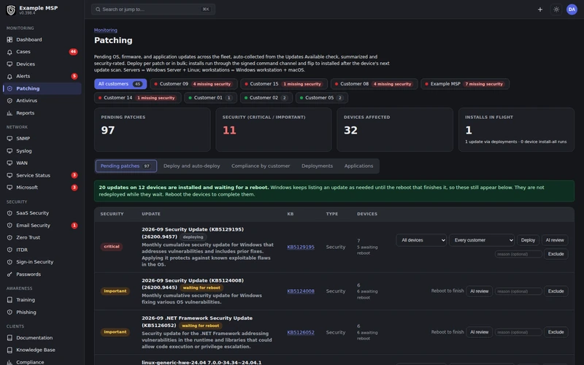Click the SaaS Security icon
This screenshot has height=365, width=584.
(9, 213)
